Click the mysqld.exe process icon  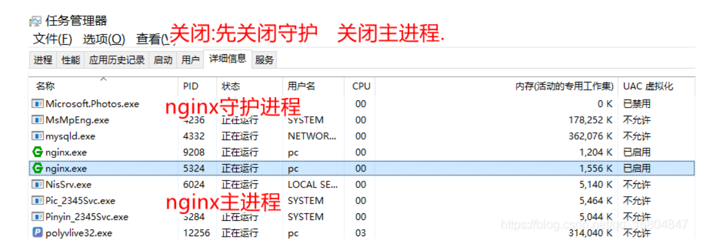pos(38,136)
